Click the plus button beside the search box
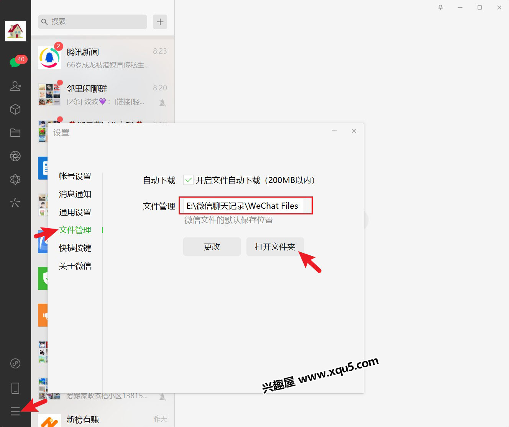 160,22
